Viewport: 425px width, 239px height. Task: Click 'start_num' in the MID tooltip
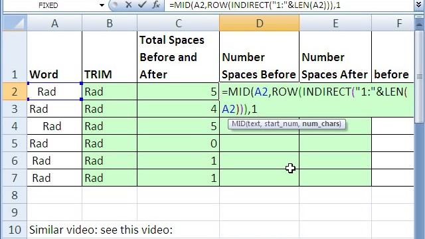[x=282, y=124]
